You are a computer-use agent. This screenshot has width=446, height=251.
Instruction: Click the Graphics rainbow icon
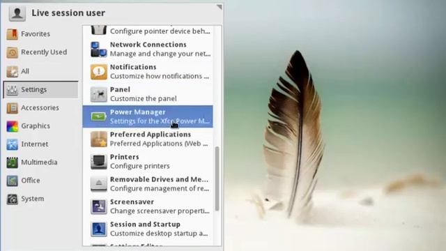pos(13,126)
